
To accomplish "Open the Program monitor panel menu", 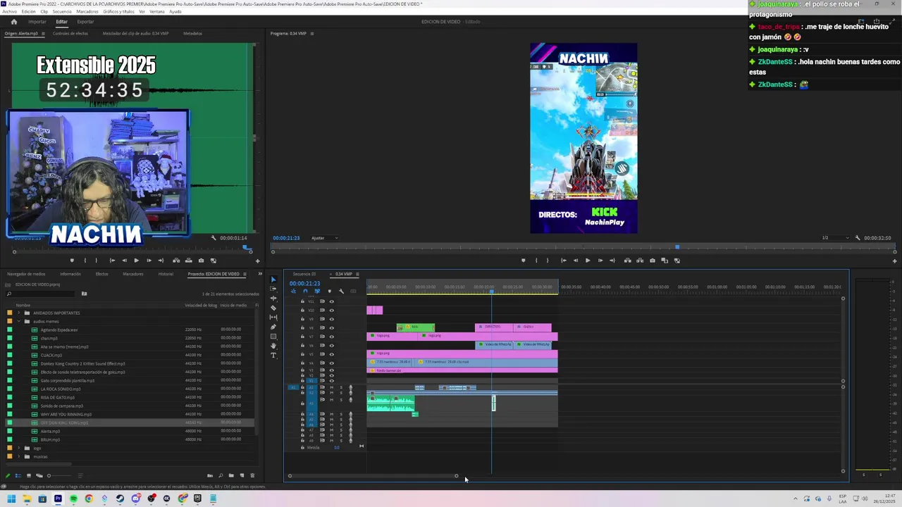I will click(x=312, y=33).
